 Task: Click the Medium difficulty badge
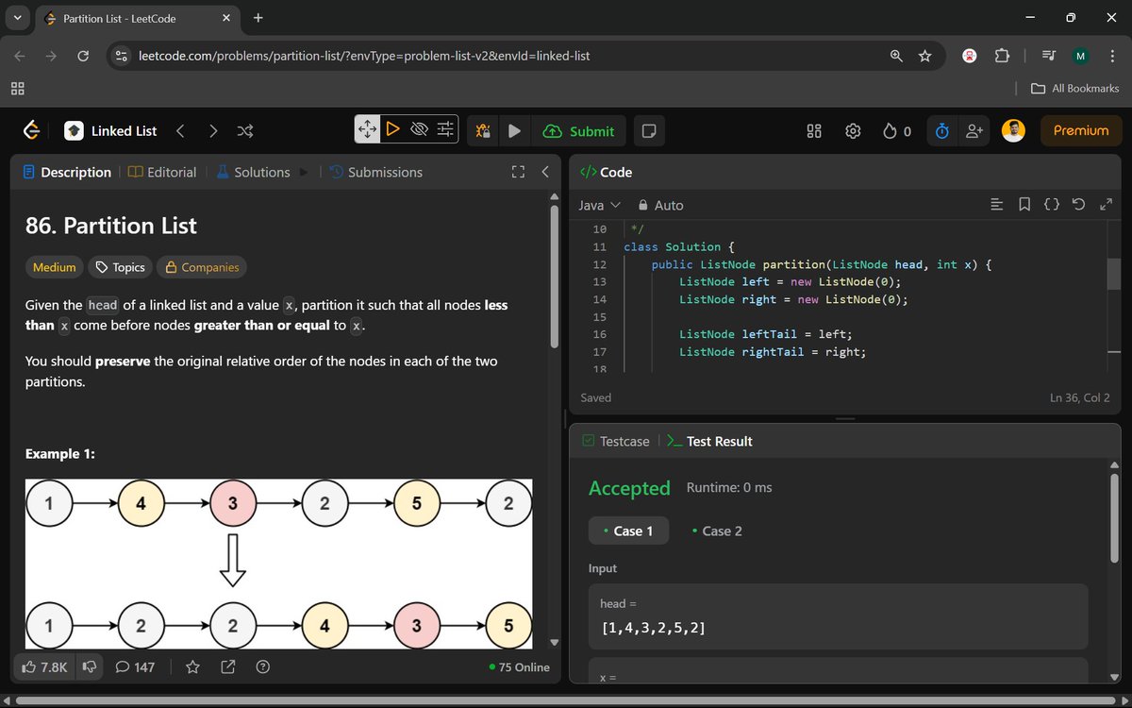coord(54,267)
